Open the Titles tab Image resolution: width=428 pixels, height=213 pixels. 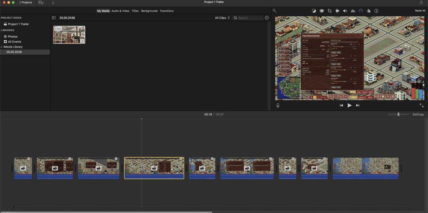tap(135, 11)
